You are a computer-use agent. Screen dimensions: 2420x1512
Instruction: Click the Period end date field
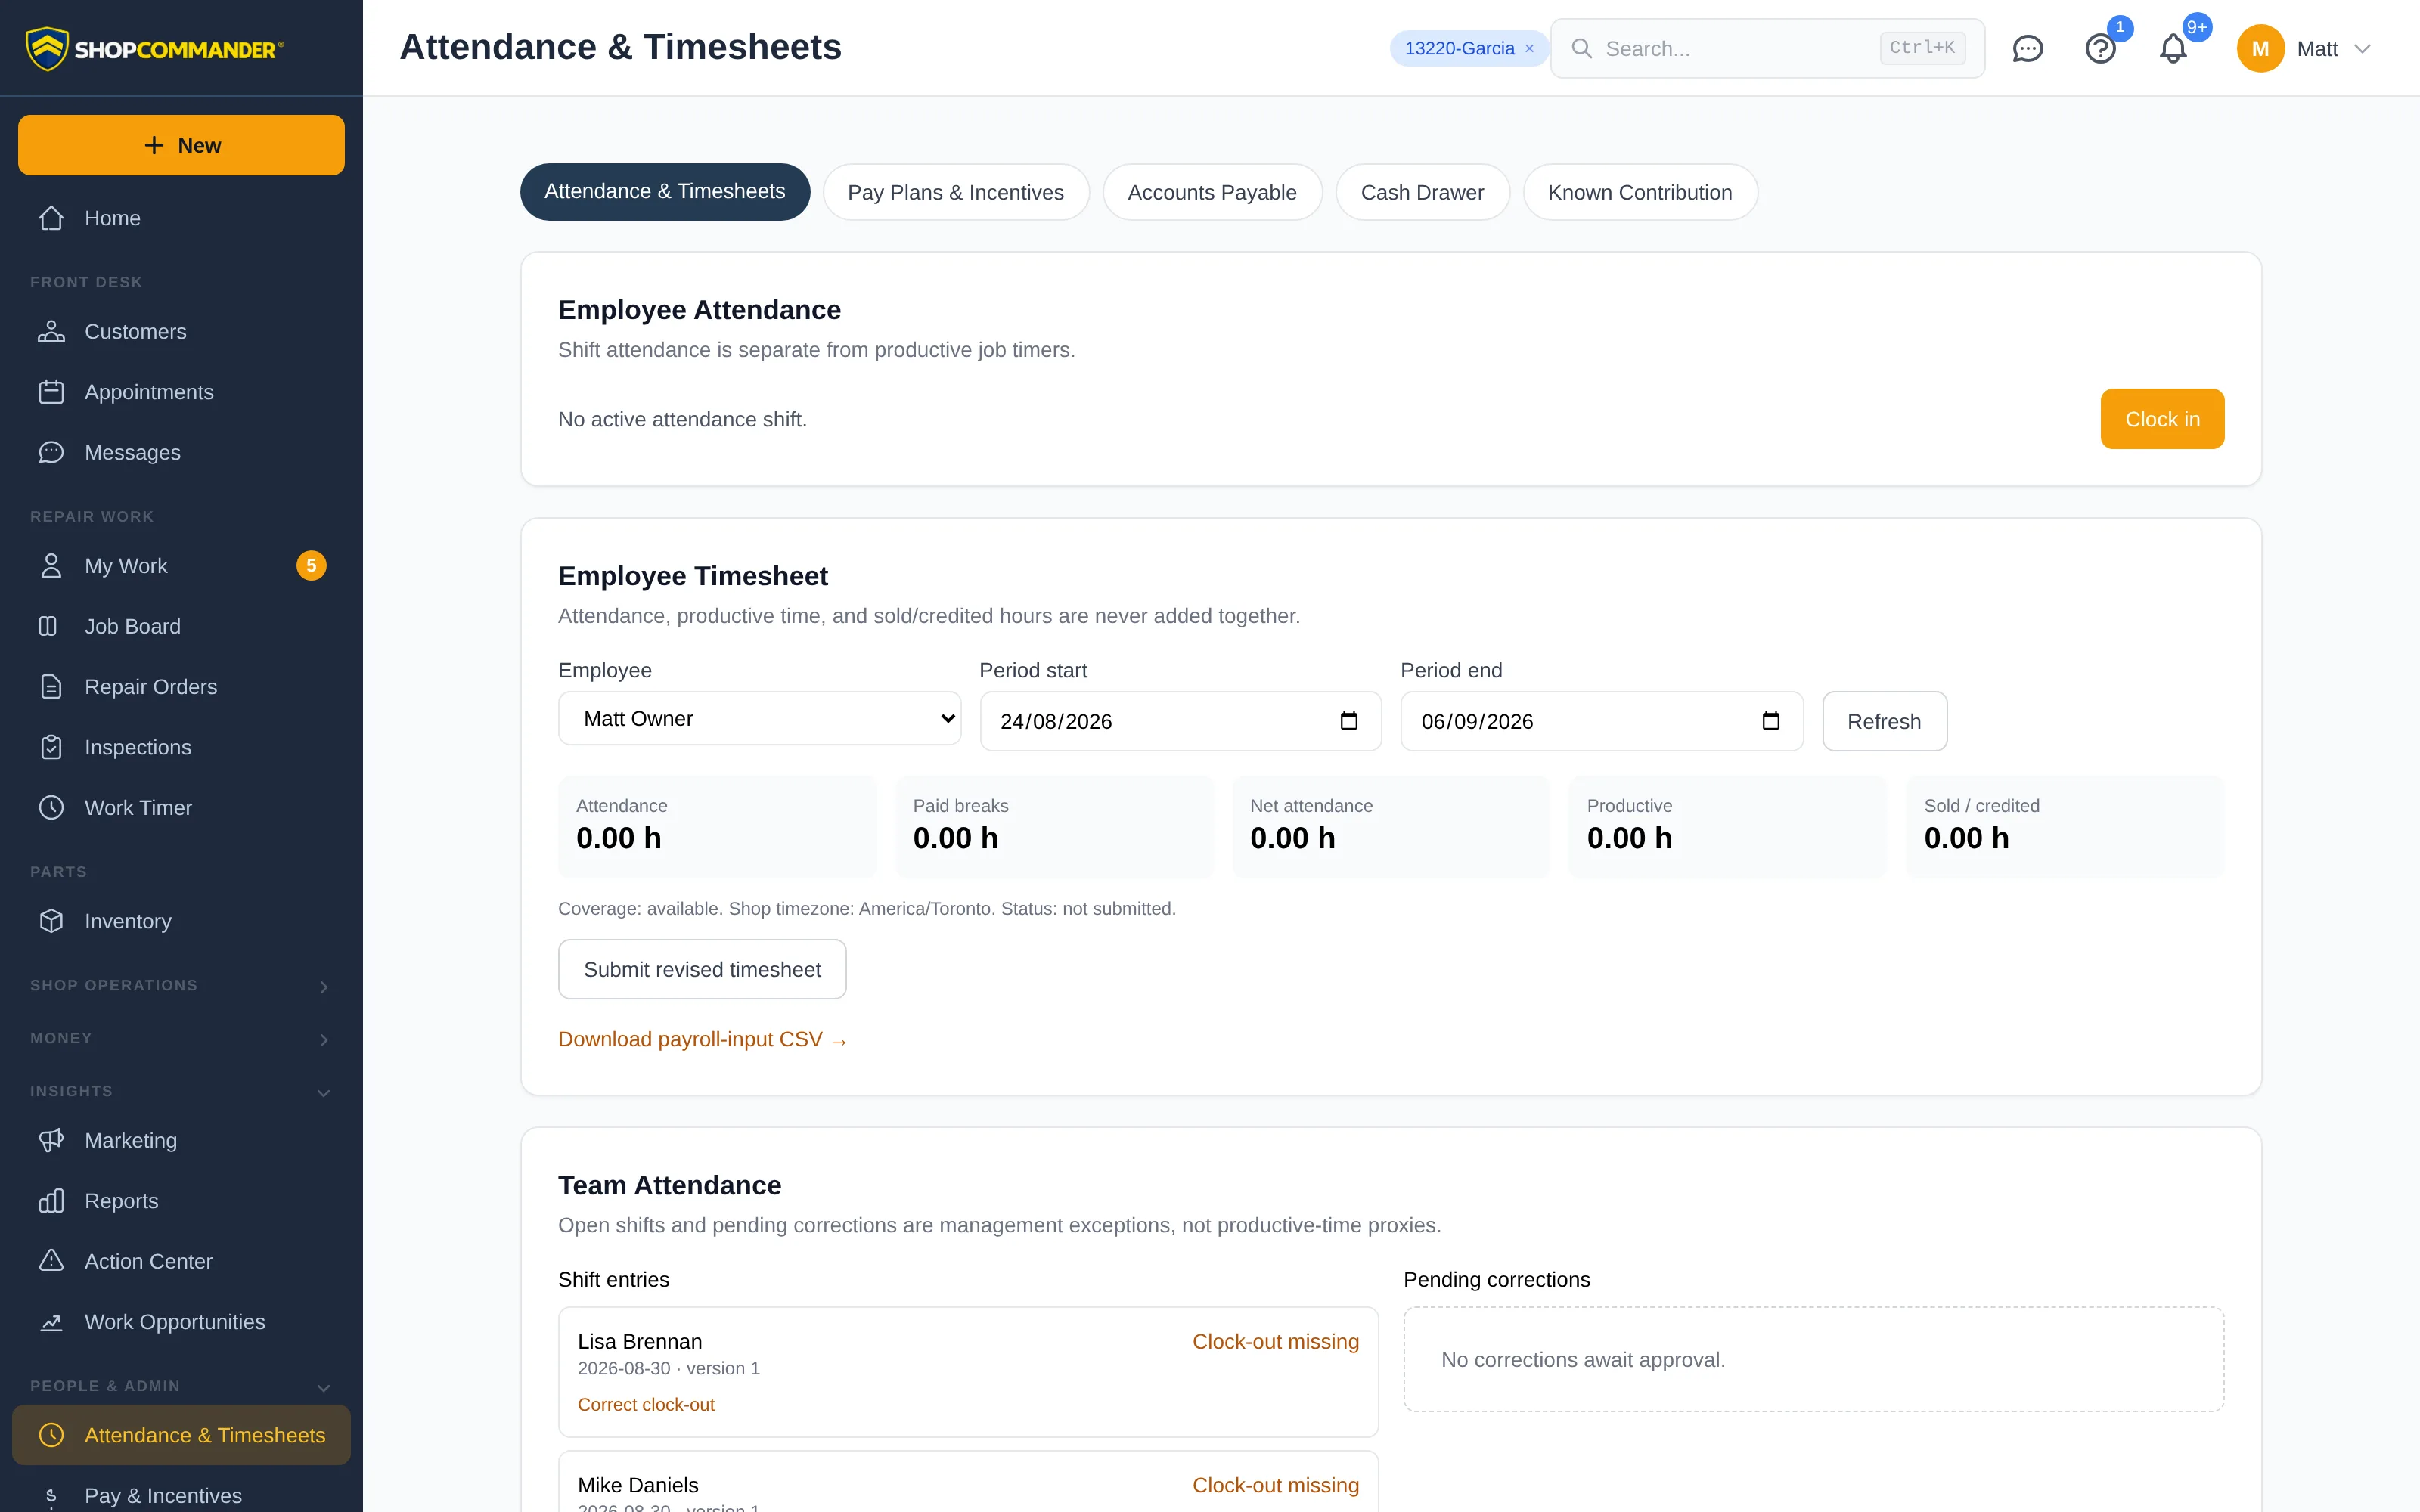[x=1601, y=721]
